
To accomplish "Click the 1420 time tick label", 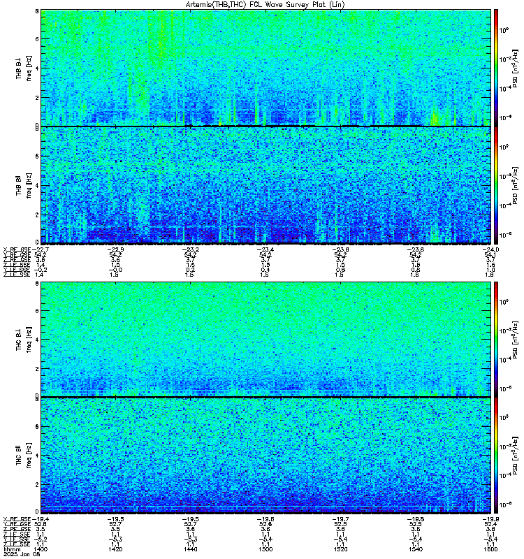I will coord(115,549).
